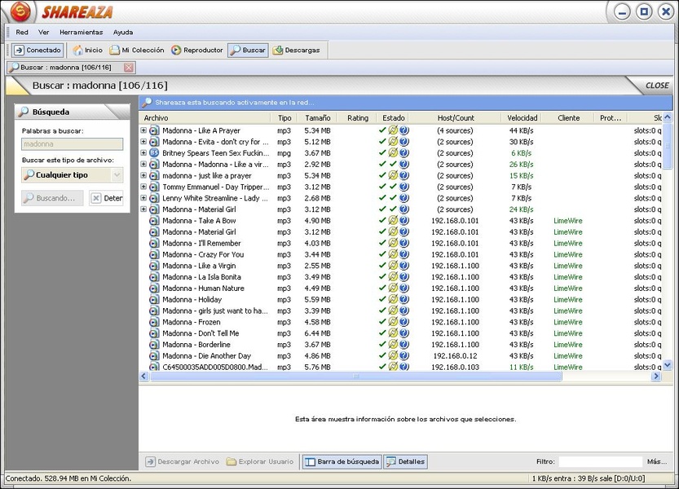The width and height of the screenshot is (679, 489).
Task: Expand the Madonna - Like A Prayer result
Action: [143, 130]
